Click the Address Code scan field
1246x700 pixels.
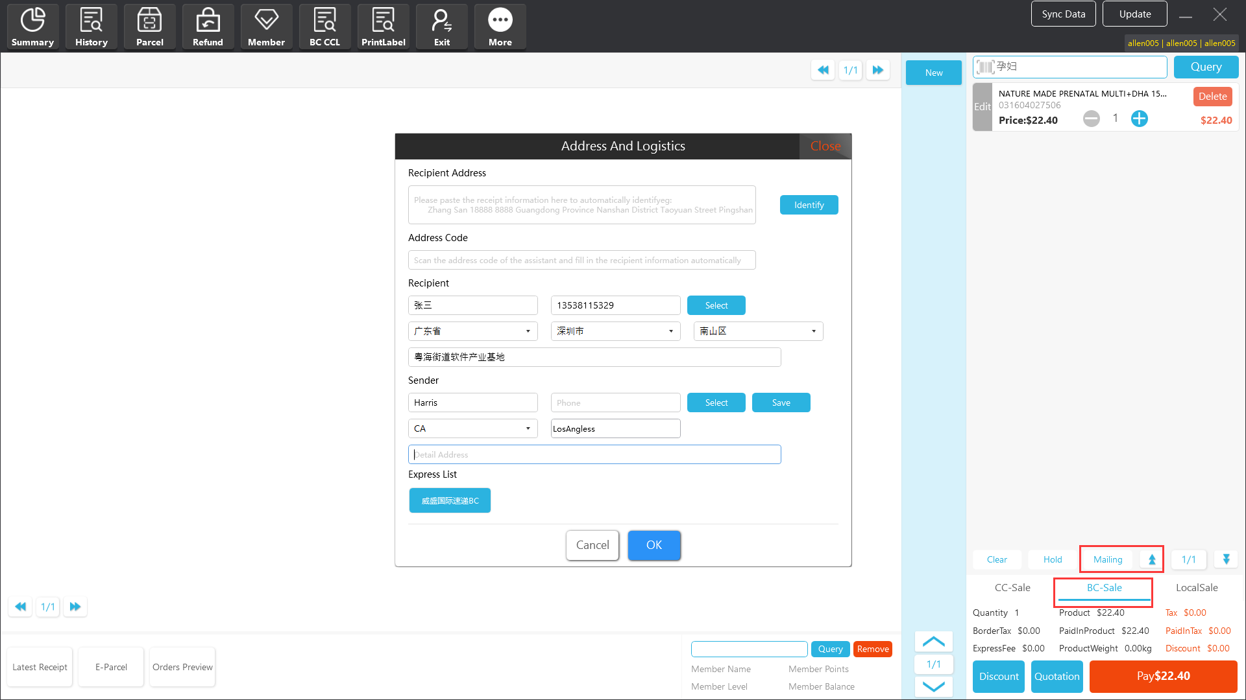pyautogui.click(x=581, y=260)
